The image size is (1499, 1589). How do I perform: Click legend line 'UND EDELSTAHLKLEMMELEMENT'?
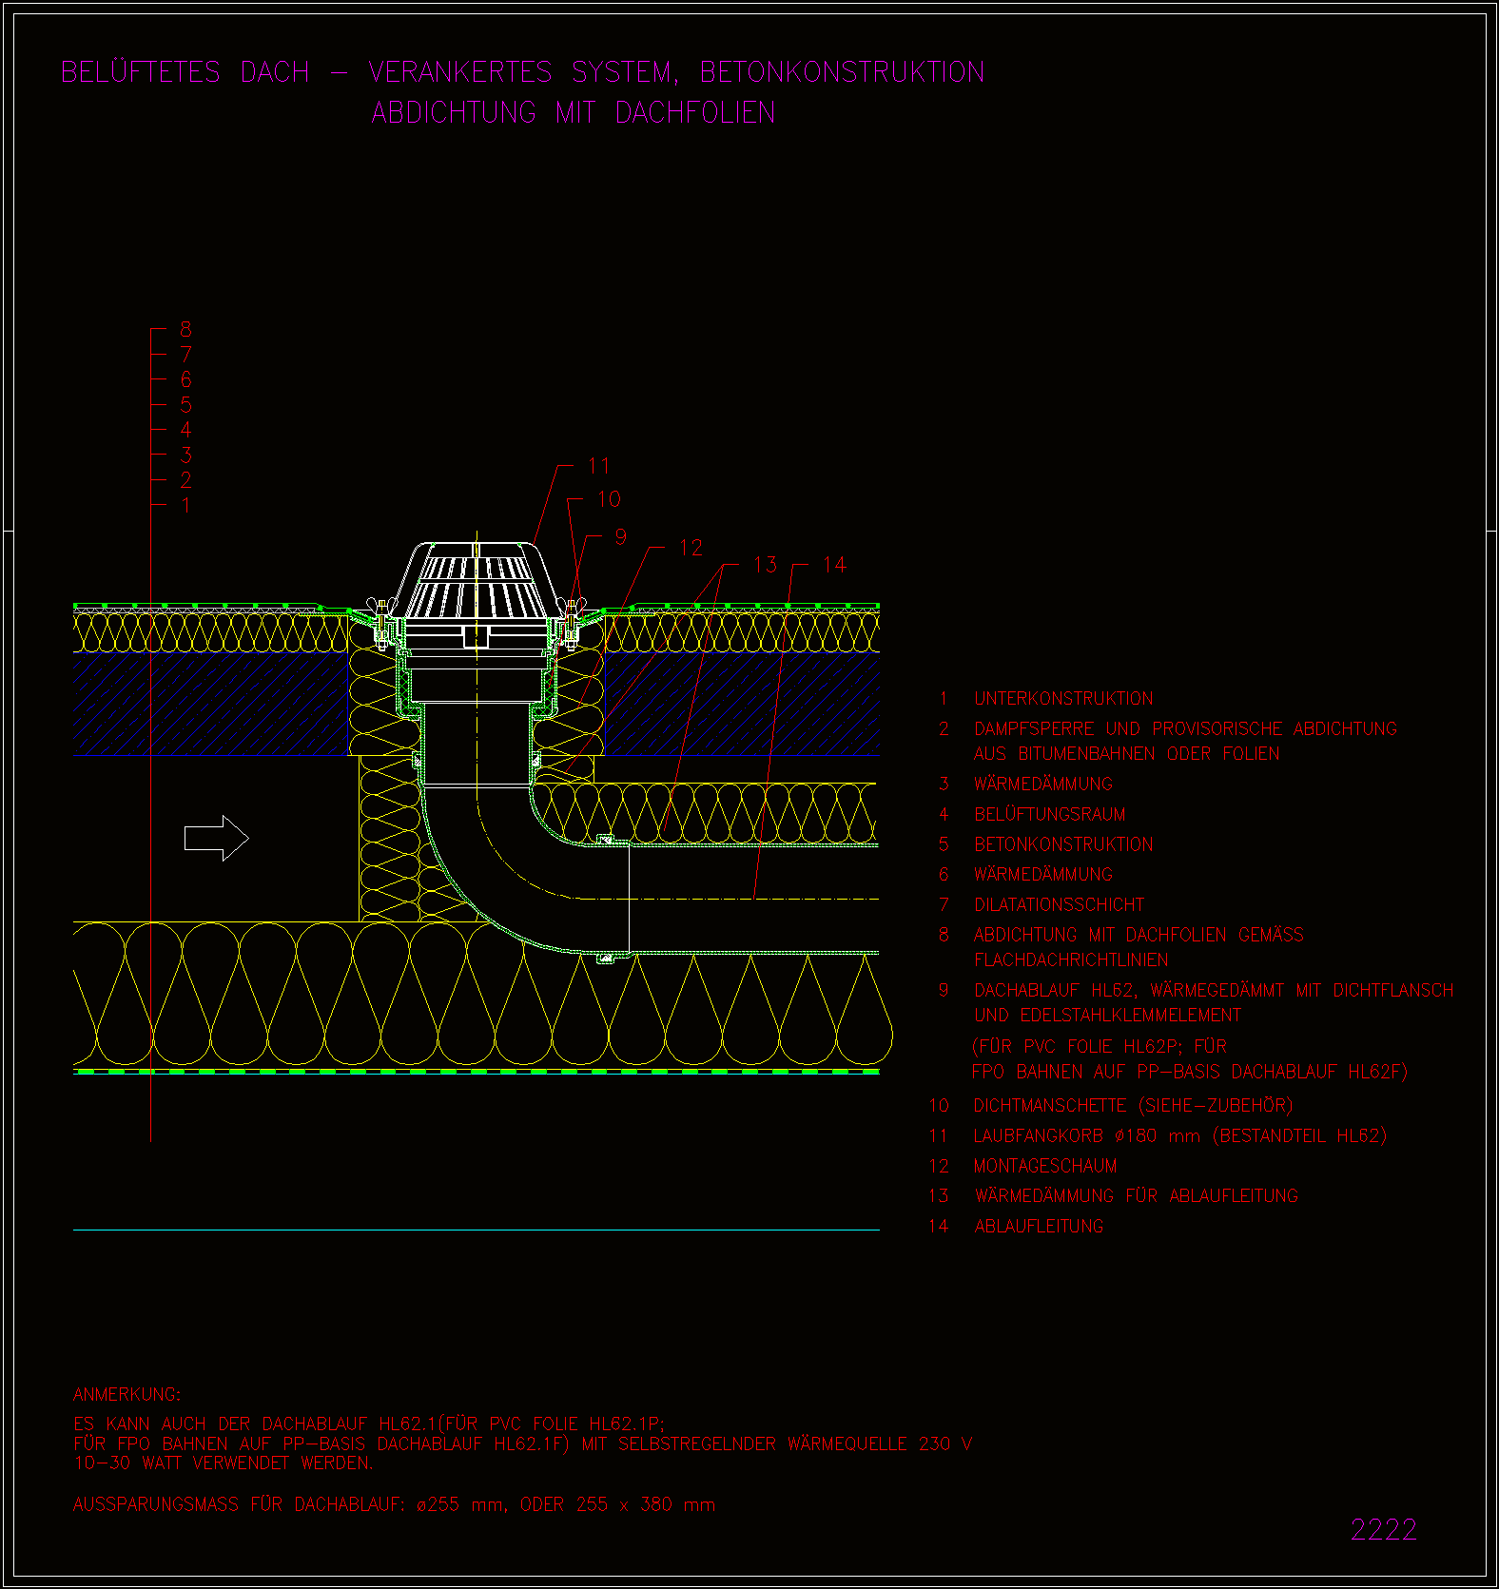tap(1108, 1015)
